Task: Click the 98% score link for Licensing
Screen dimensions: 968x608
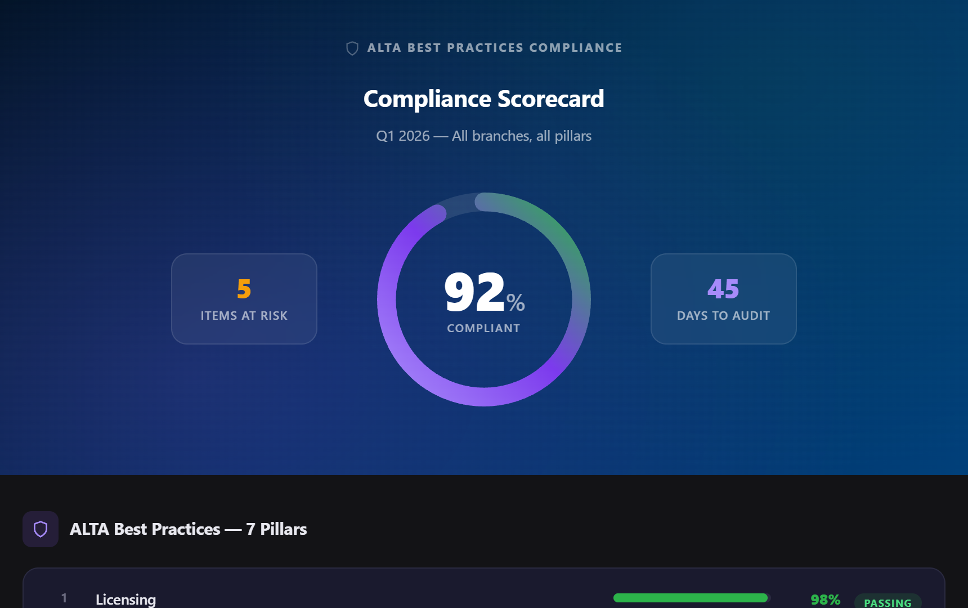Action: pyautogui.click(x=824, y=598)
